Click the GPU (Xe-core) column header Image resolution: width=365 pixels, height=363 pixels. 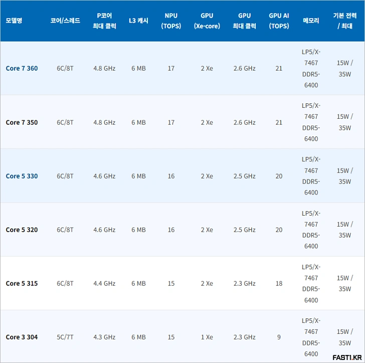[207, 21]
